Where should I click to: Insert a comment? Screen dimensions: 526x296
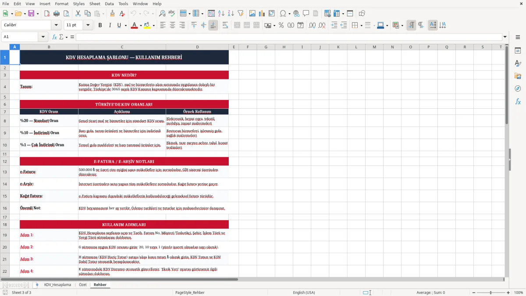[x=306, y=14]
